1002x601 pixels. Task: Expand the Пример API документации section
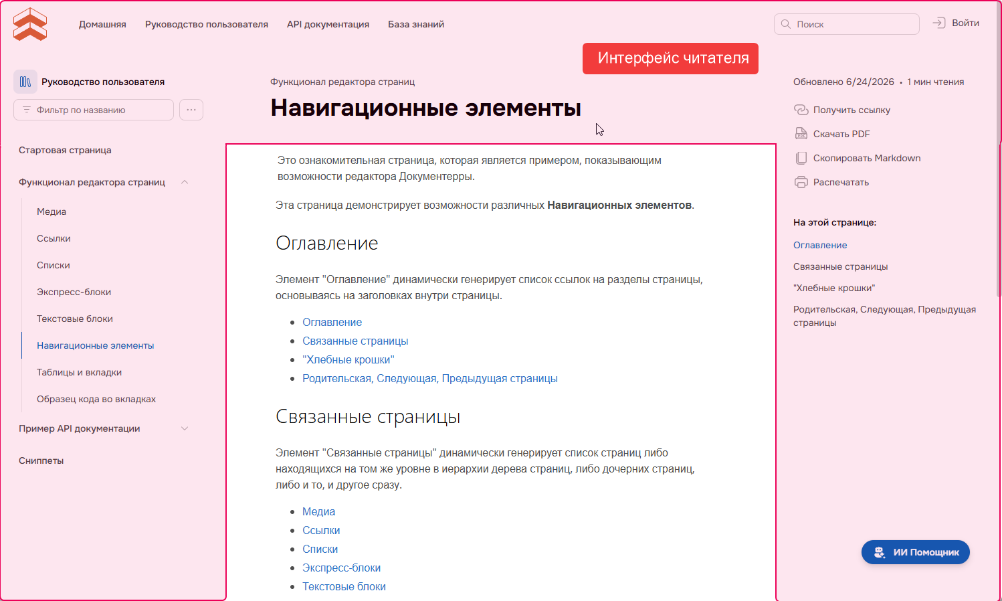coord(185,428)
